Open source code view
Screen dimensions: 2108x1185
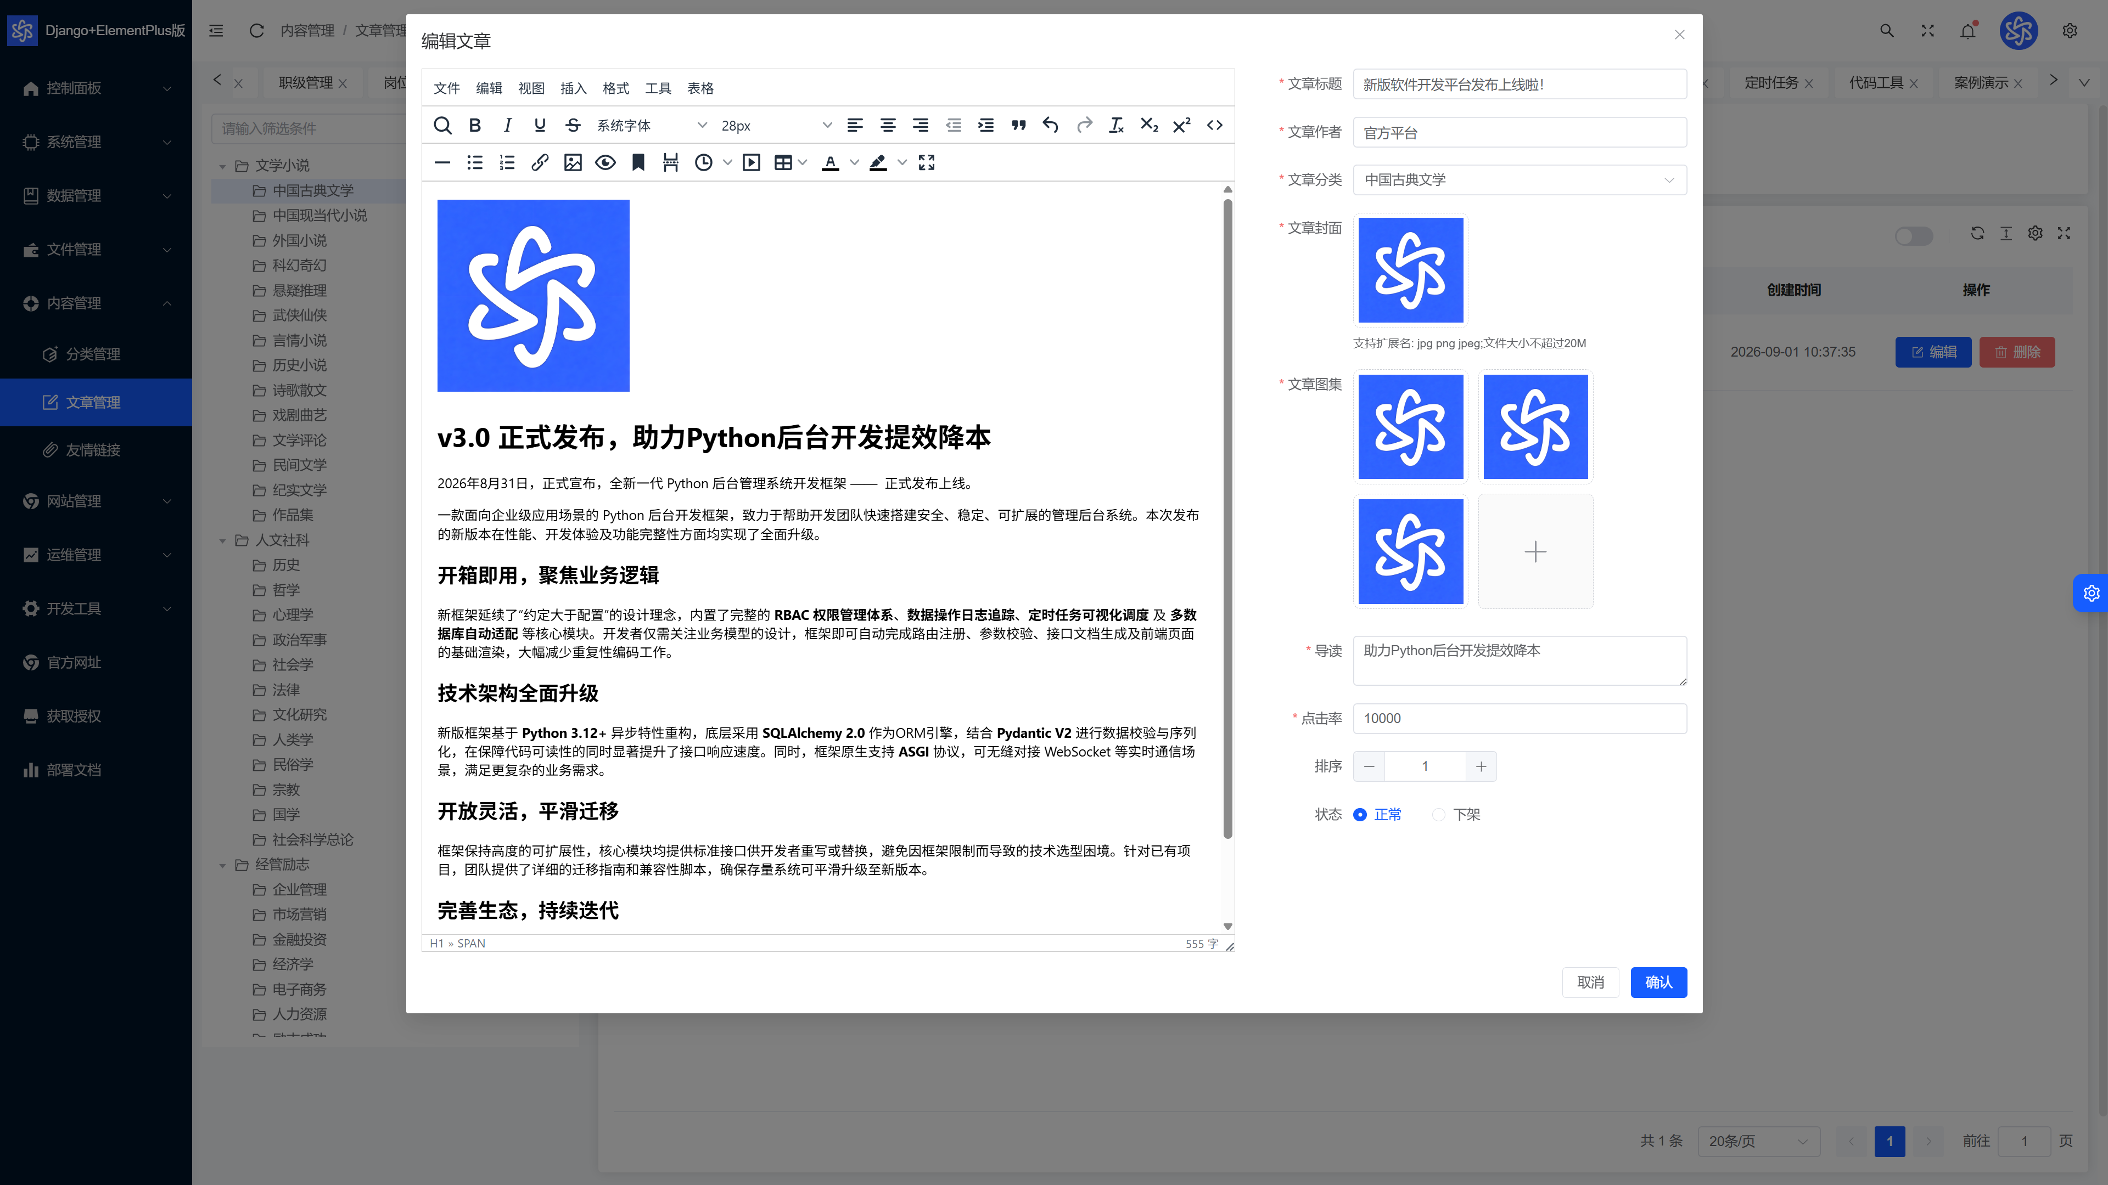pos(1214,125)
